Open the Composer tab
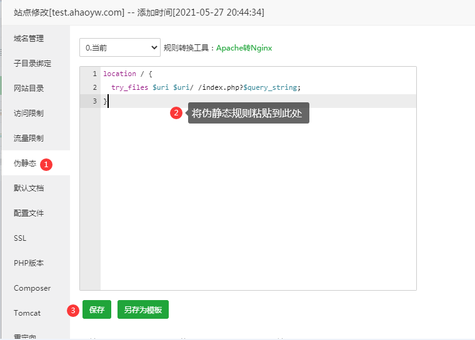The width and height of the screenshot is (475, 340). click(32, 288)
